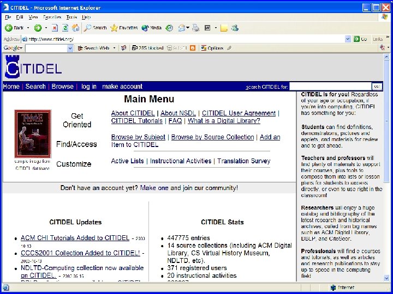The width and height of the screenshot is (393, 294).
Task: Open the Search pane in toolbar
Action: [95, 28]
